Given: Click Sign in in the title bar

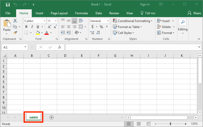Looking at the screenshot, I should tap(145, 4).
